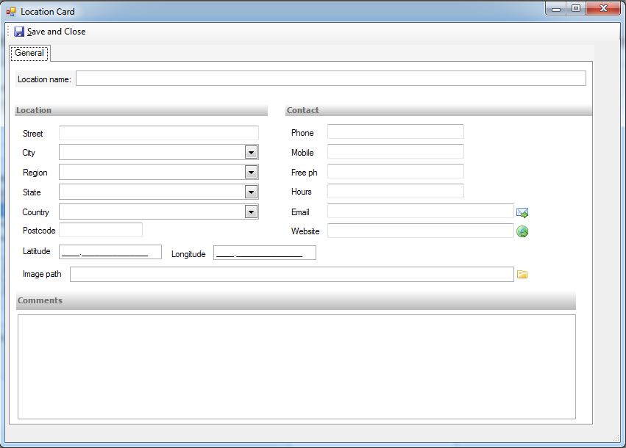Open the Country dropdown list
This screenshot has width=626, height=448.
tap(251, 212)
